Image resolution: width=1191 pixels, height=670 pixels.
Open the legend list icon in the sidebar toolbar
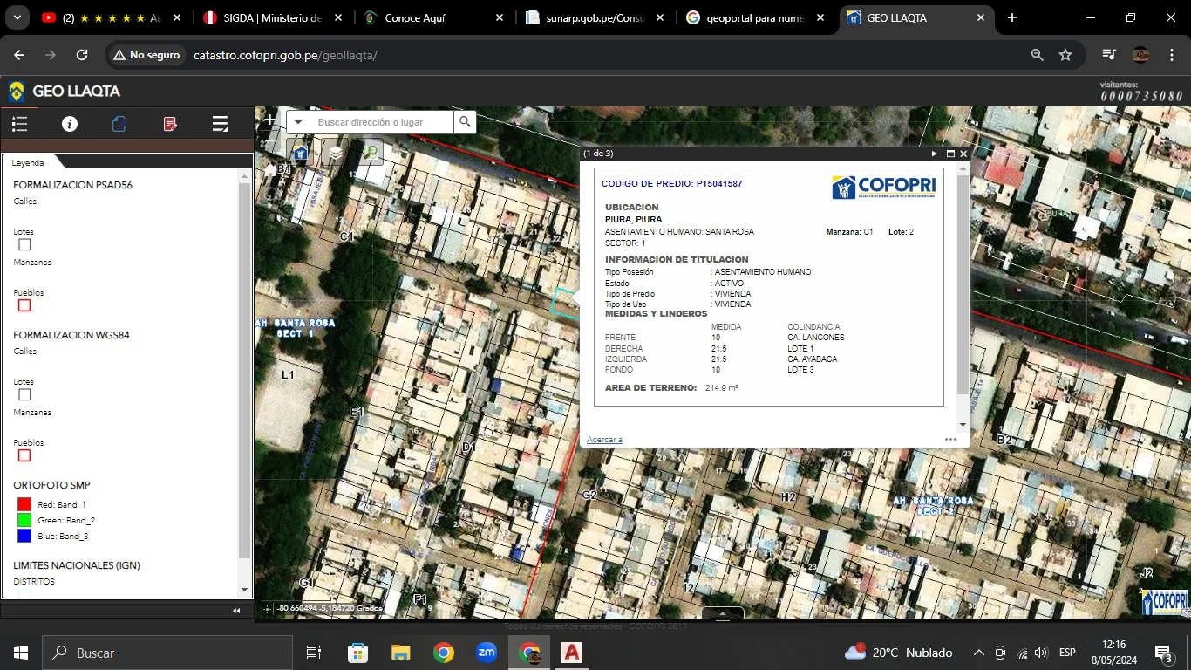[x=20, y=124]
